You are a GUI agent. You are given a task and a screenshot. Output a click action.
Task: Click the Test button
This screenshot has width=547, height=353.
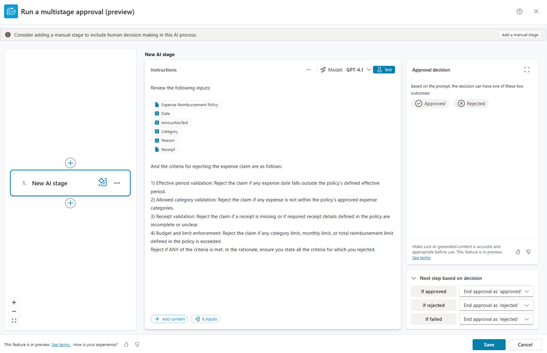pyautogui.click(x=384, y=70)
